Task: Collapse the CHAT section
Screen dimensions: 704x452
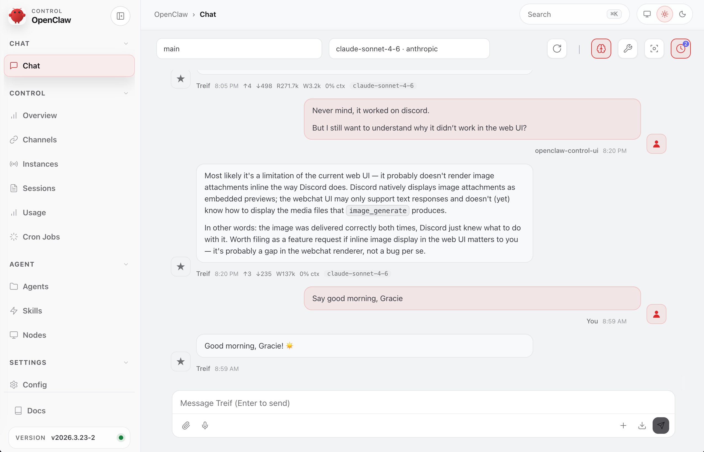Action: click(126, 43)
